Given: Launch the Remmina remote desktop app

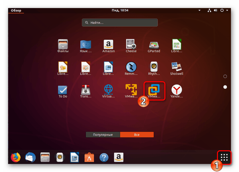Looking at the screenshot, I should click(x=131, y=69).
